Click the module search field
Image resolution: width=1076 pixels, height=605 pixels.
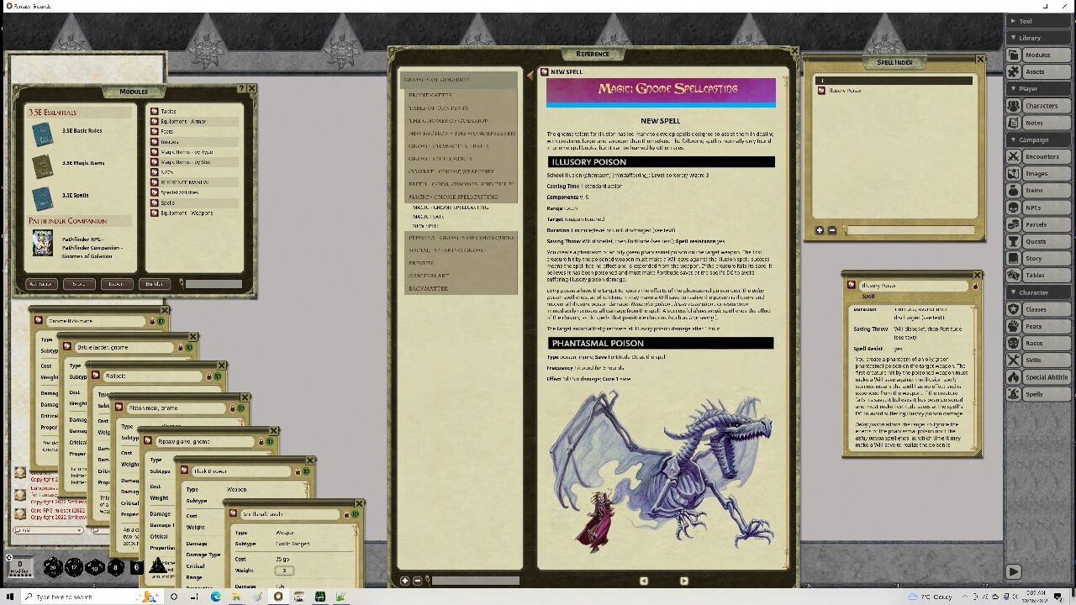point(214,284)
